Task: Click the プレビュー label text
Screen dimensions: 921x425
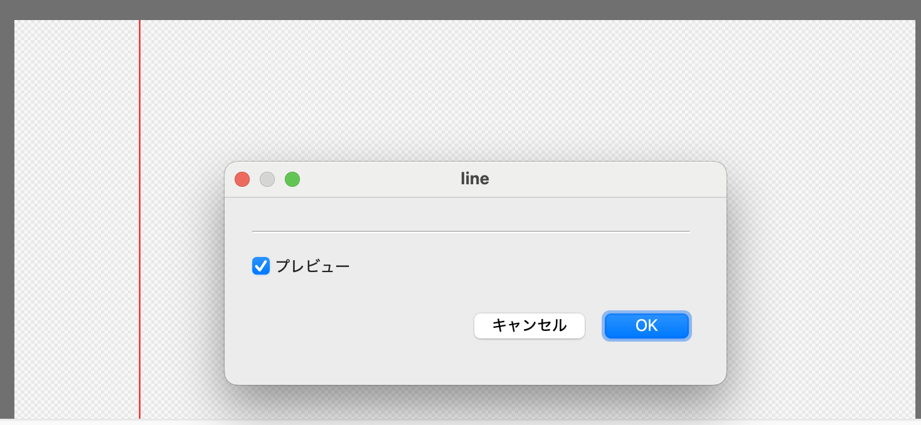Action: pos(312,266)
